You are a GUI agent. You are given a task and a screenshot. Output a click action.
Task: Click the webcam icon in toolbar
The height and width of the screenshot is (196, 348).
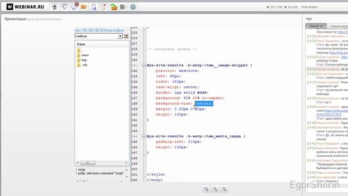[x=54, y=7]
